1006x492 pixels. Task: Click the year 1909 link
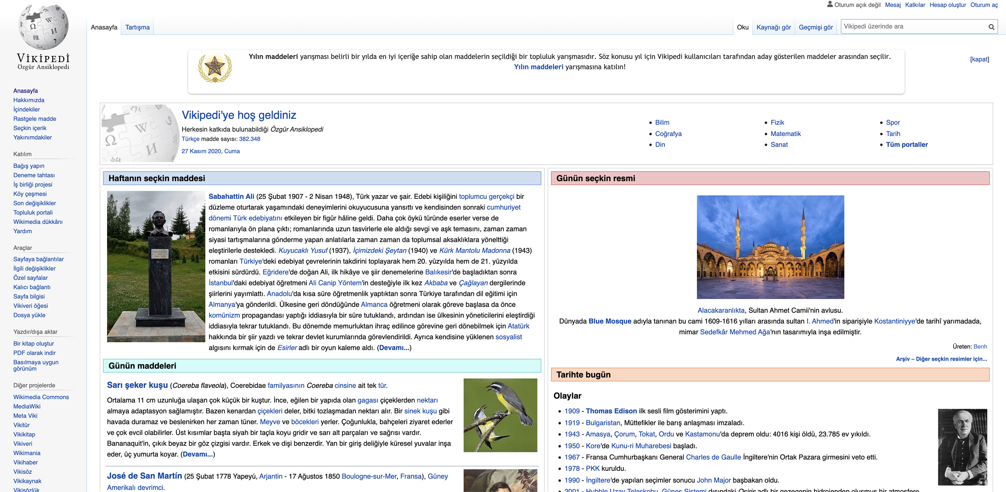pyautogui.click(x=572, y=411)
